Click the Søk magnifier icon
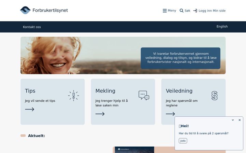The width and height of the screenshot is (246, 153). pos(181,11)
